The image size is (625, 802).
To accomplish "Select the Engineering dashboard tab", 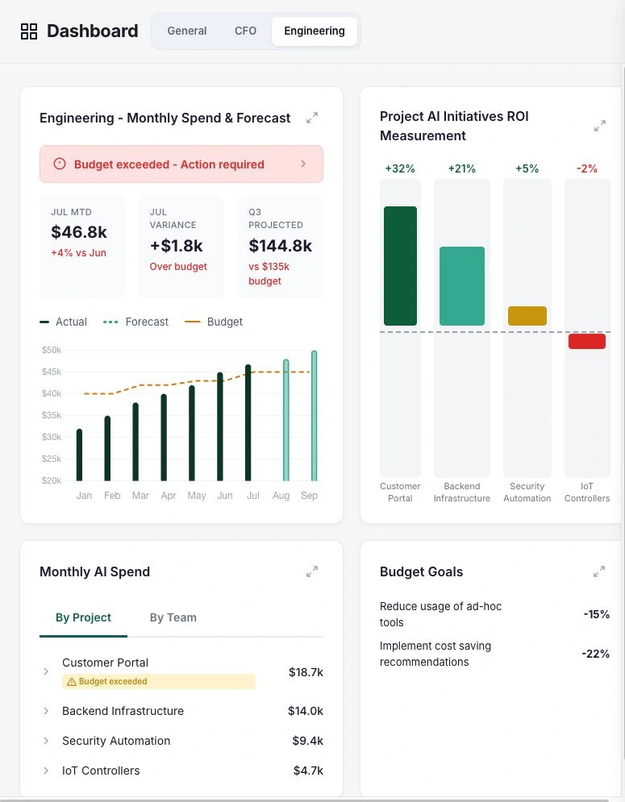I will (x=315, y=31).
